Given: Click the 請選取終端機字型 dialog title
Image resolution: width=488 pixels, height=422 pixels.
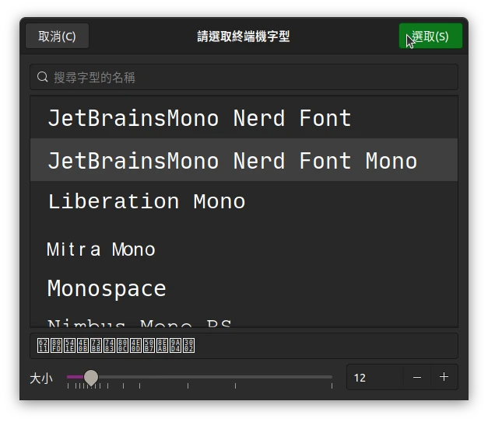Looking at the screenshot, I should pyautogui.click(x=244, y=37).
